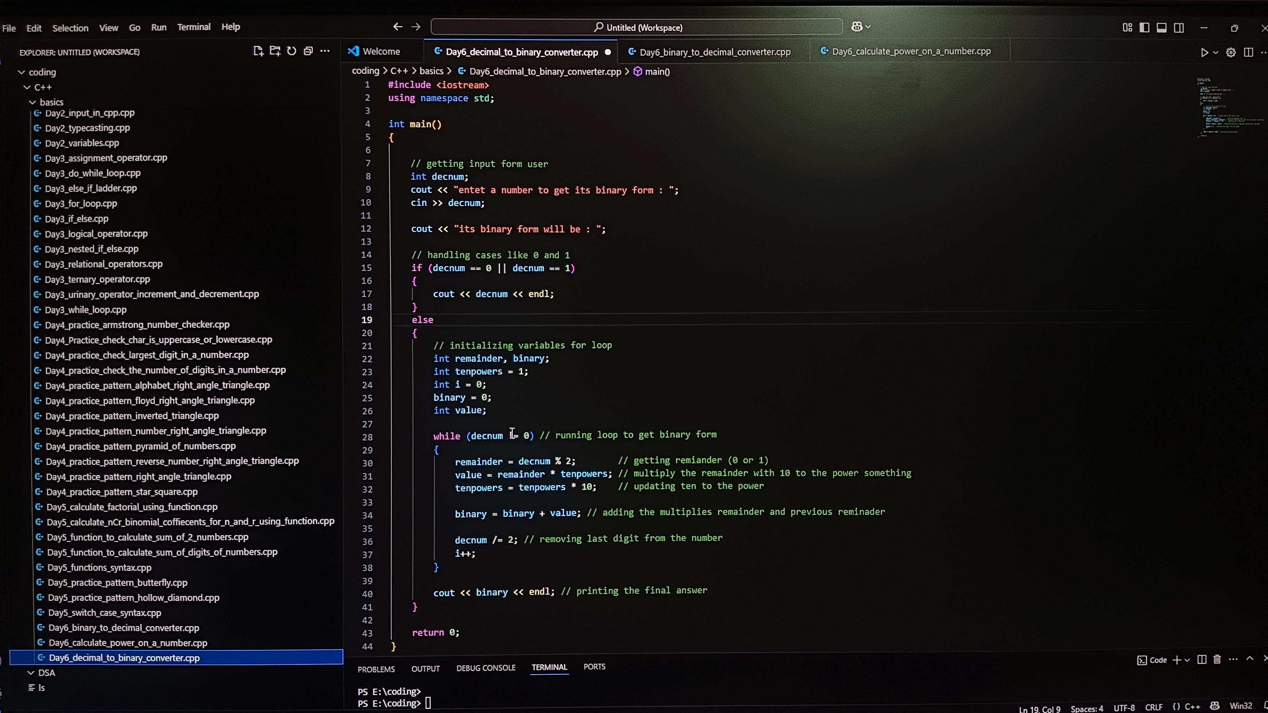Open the Copilot chat icon in title bar
This screenshot has height=713, width=1268.
tap(857, 27)
